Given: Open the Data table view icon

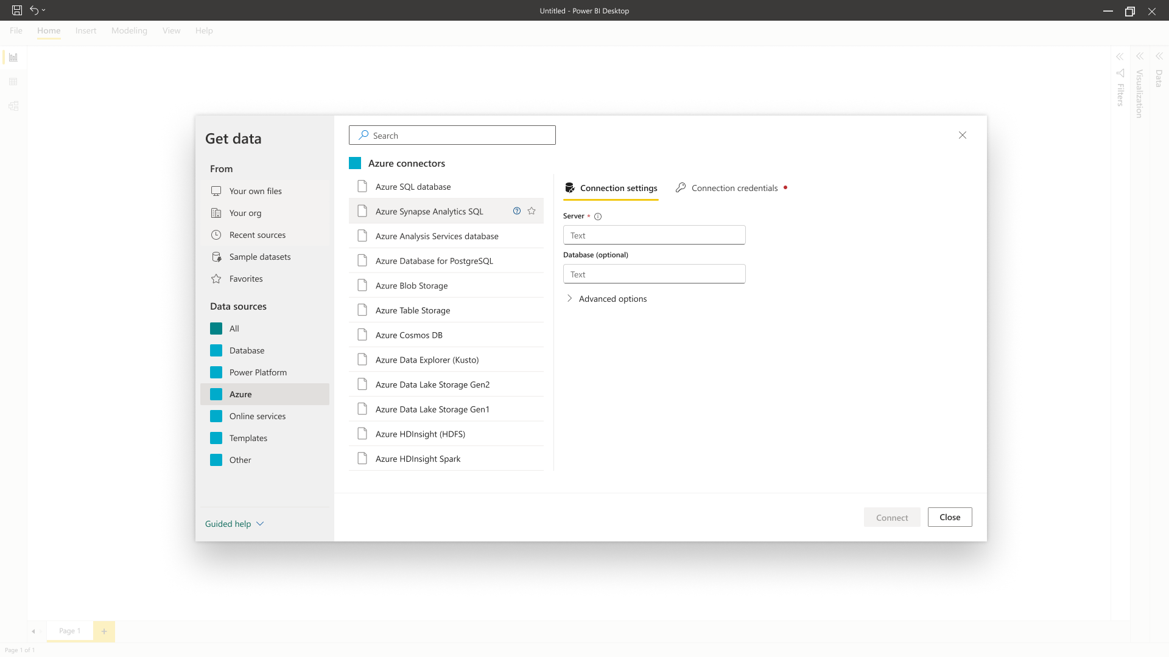Looking at the screenshot, I should pyautogui.click(x=13, y=82).
